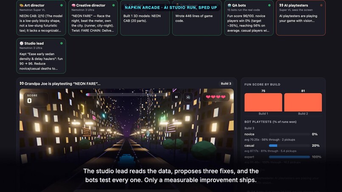The width and height of the screenshot is (342, 192).
Task: Click the expert win-rate bar
Action: tap(289, 157)
